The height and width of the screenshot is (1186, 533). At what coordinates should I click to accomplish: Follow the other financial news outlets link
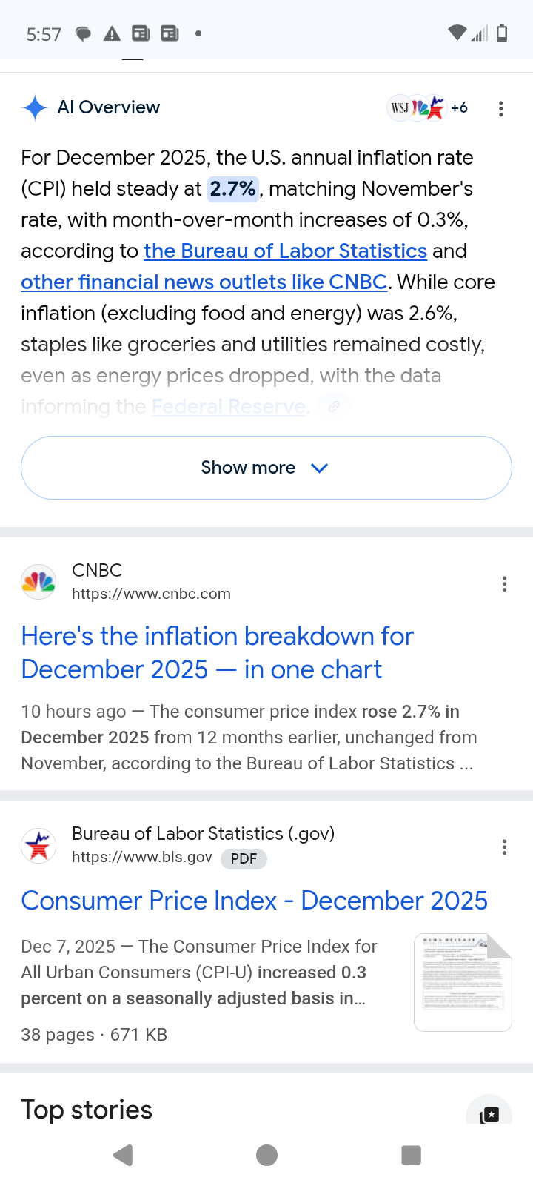pyautogui.click(x=204, y=282)
